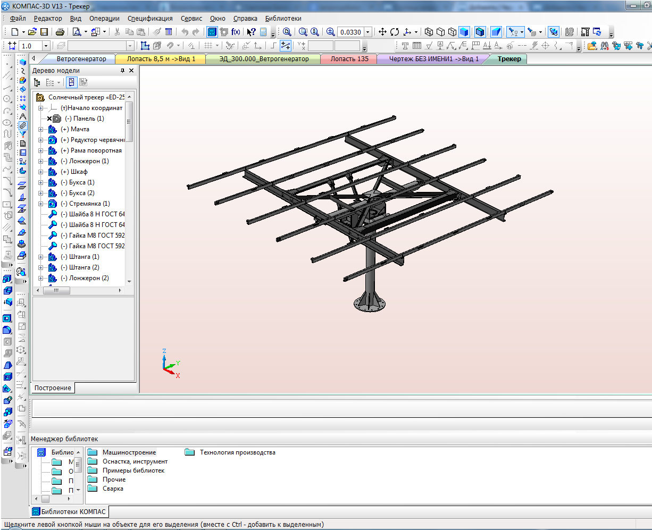This screenshot has height=530, width=652.
Task: Click the Variables f(x) icon
Action: [x=236, y=32]
